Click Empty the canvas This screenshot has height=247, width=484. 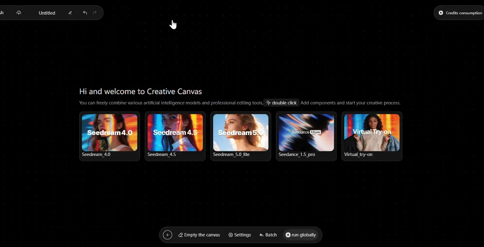click(199, 235)
